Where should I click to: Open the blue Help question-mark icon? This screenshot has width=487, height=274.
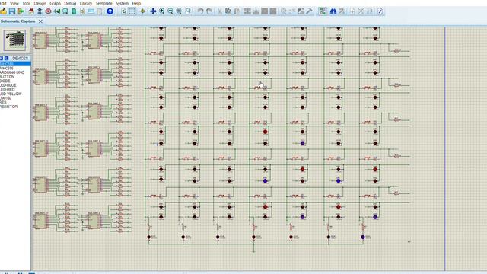110,11
